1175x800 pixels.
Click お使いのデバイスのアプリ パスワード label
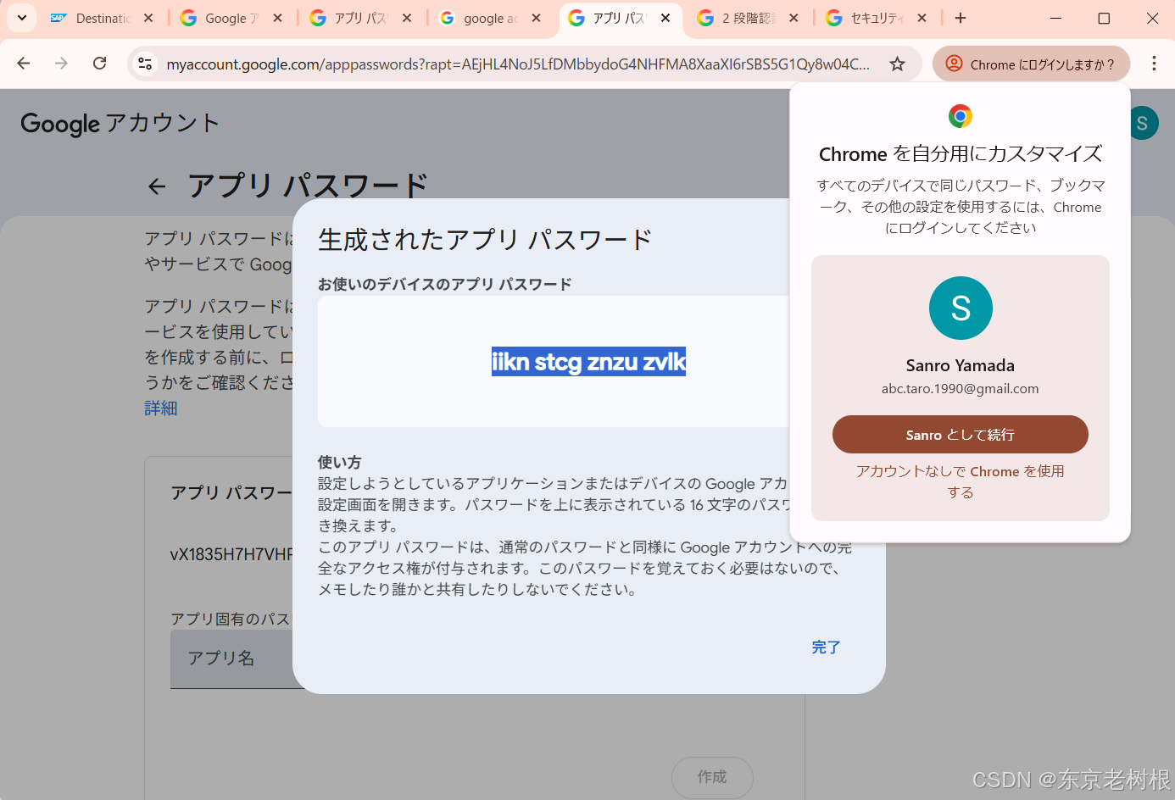445,284
